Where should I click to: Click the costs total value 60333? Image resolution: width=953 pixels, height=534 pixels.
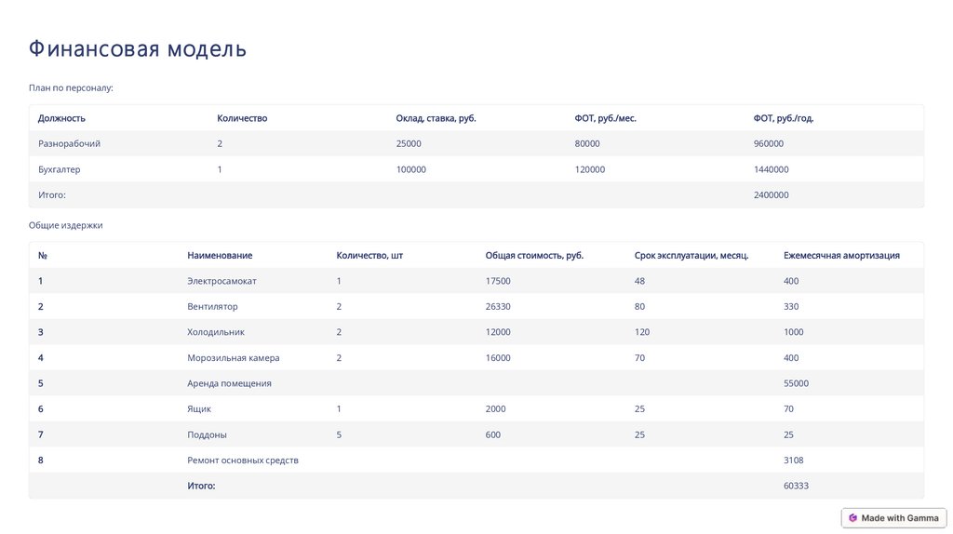[796, 486]
